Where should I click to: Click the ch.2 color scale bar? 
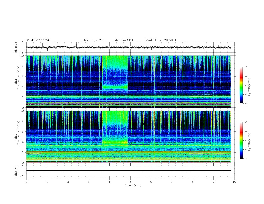pos(241,140)
